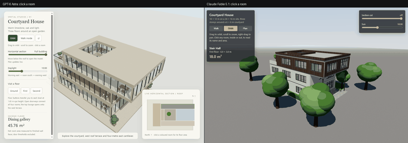Click the Sun slider handle
Image resolution: width=408 pixels, height=143 pixels.
click(x=377, y=28)
